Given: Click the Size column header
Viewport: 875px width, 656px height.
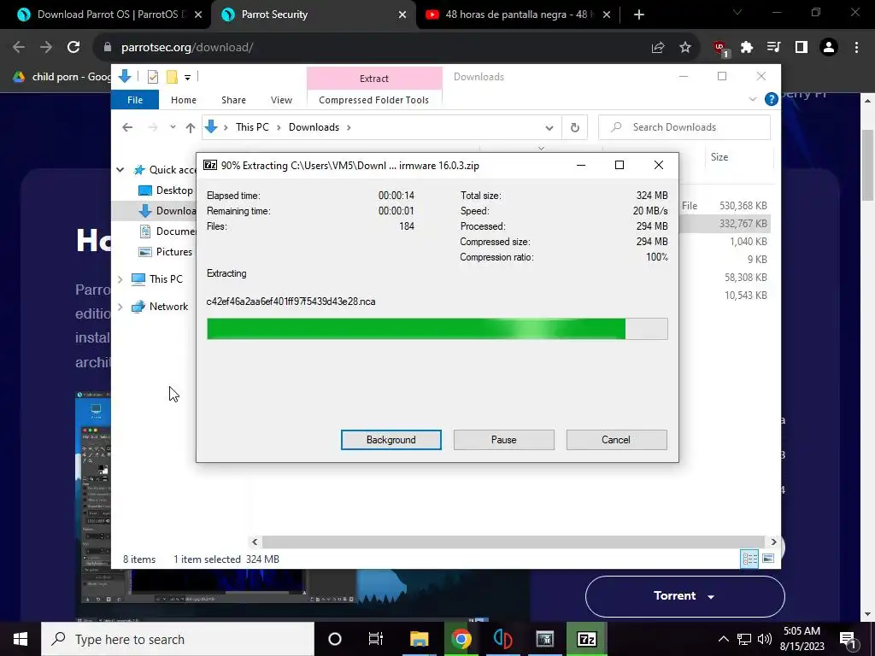Looking at the screenshot, I should pos(719,157).
